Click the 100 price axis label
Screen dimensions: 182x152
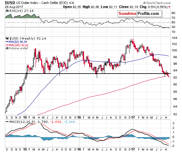pyautogui.click(x=174, y=50)
